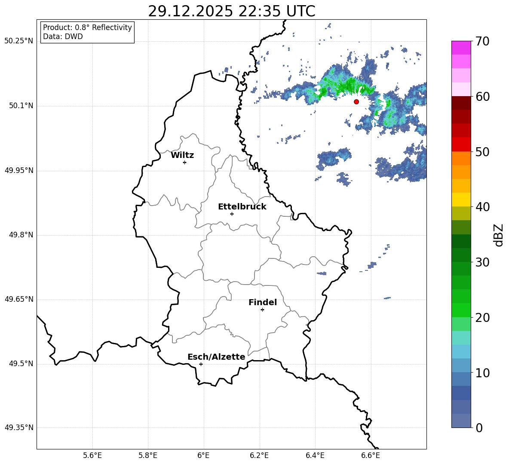Click the Ettelbruck station cross marker
The width and height of the screenshot is (509, 464).
[x=232, y=214]
